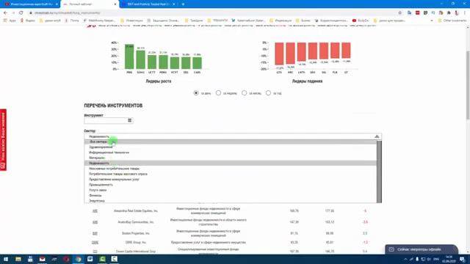Click 'Boston Properties, Inc.' name
The width and height of the screenshot is (470, 264).
pos(136,233)
